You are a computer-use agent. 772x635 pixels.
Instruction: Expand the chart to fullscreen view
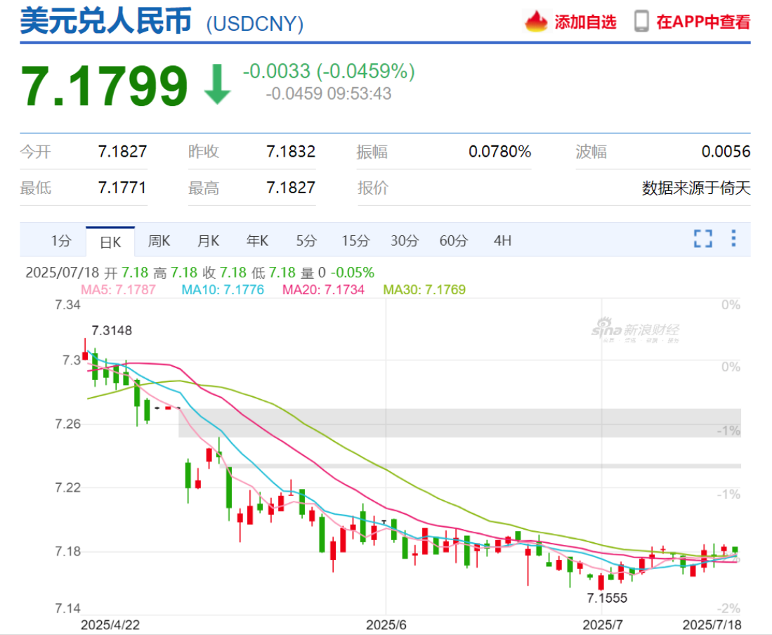[702, 240]
